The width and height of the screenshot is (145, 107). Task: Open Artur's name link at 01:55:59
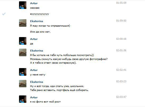pyautogui.click(x=34, y=3)
